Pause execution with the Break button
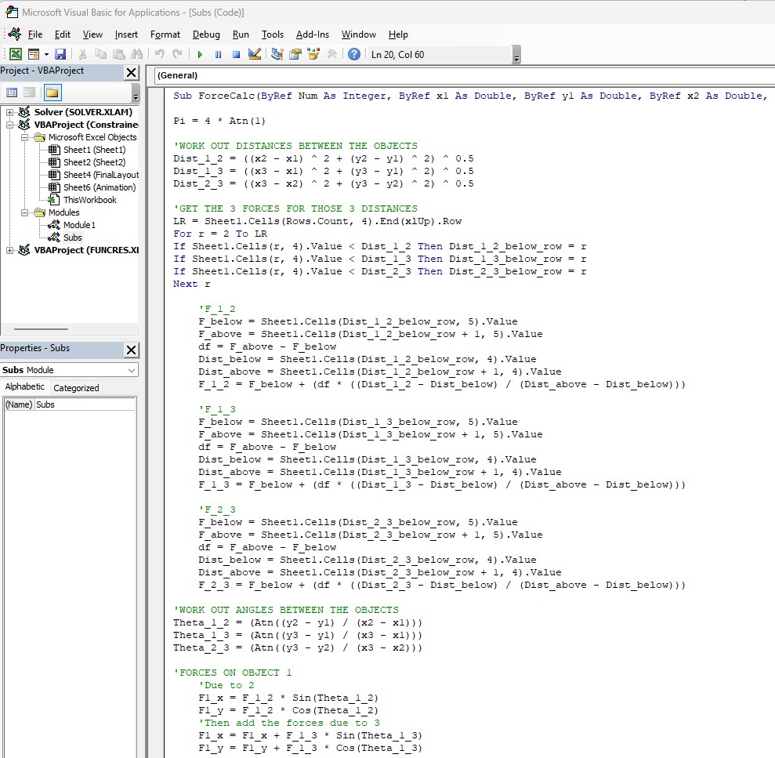The image size is (775, 758). click(x=218, y=54)
